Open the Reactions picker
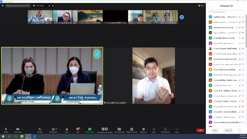The width and height of the screenshot is (247, 139). coord(143,130)
